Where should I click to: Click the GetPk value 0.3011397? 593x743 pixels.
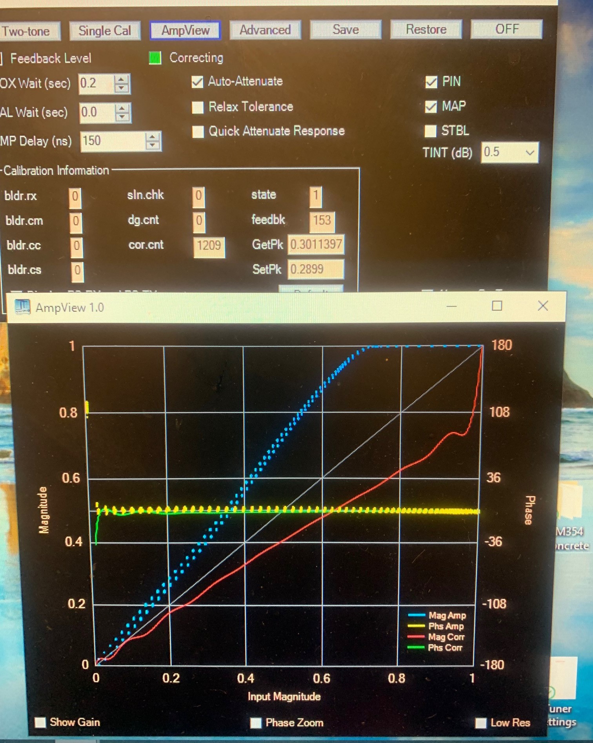[316, 245]
